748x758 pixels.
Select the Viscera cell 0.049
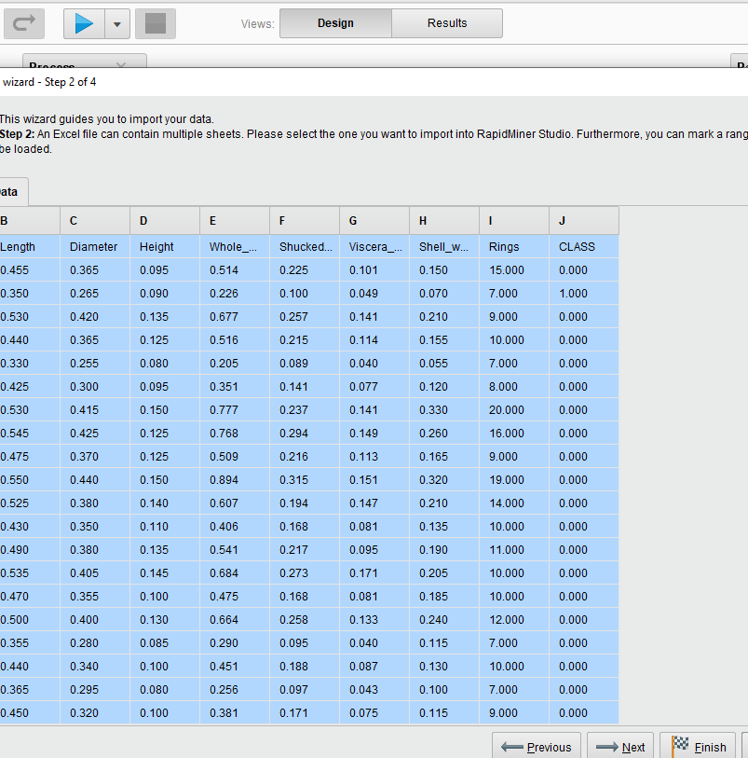tap(374, 294)
